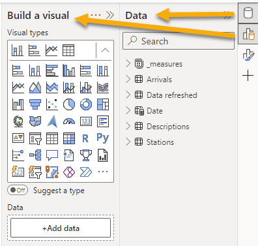
Task: Pick Table from recently used top row
Action: point(68,50)
